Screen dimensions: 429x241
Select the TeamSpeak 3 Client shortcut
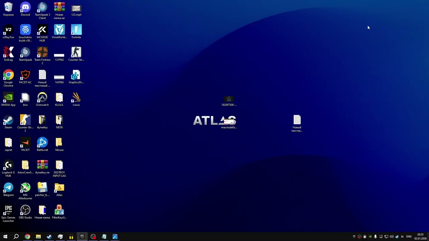click(42, 11)
